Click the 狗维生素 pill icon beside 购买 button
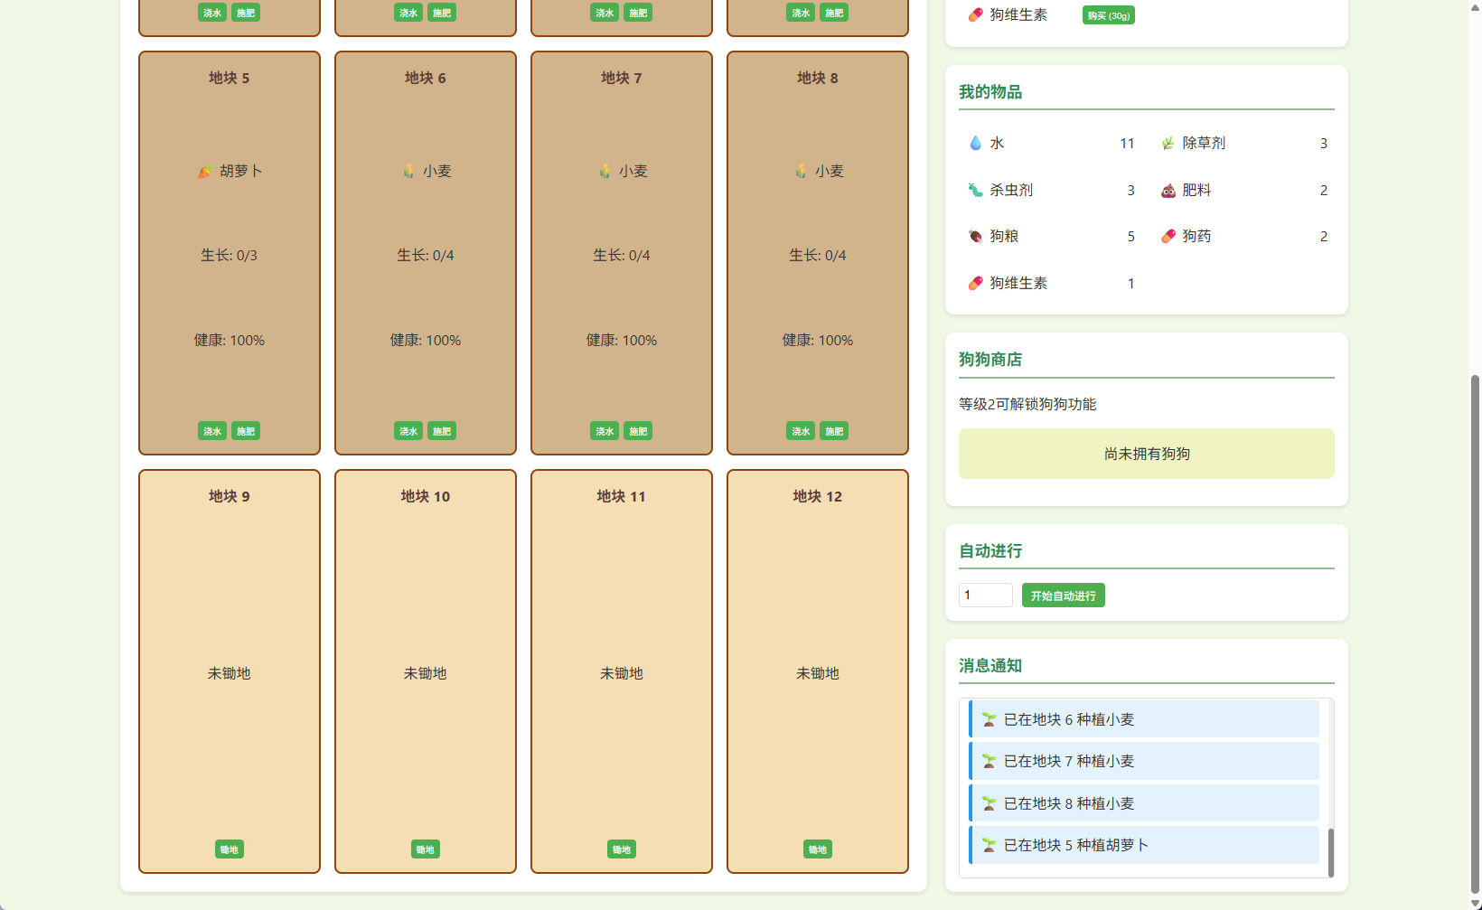Viewport: 1482px width, 910px height. tap(975, 14)
